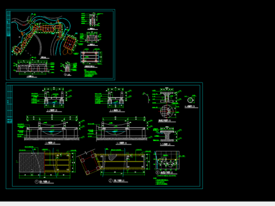This screenshot has width=275, height=206.
Task: Click the cyan water mark in right long section
Action: pos(115,132)
